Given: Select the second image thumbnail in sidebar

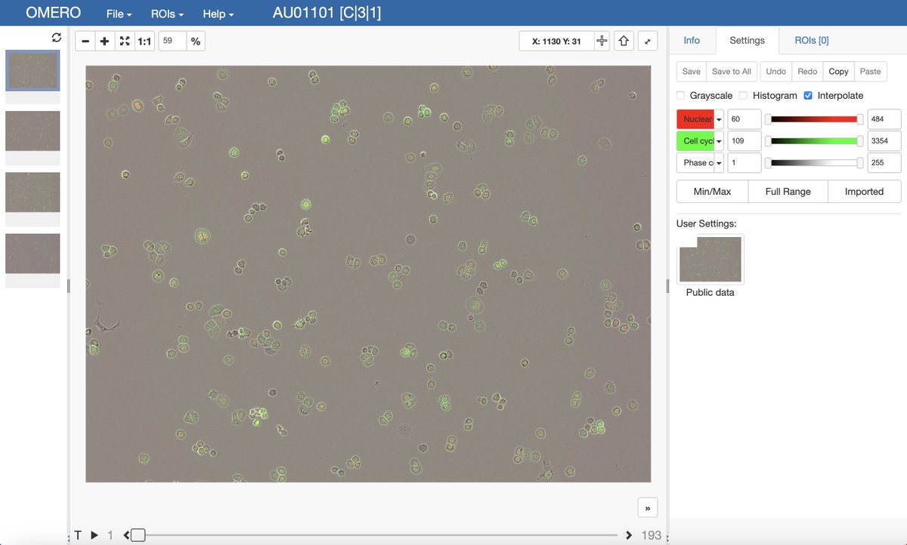Looking at the screenshot, I should (x=33, y=131).
